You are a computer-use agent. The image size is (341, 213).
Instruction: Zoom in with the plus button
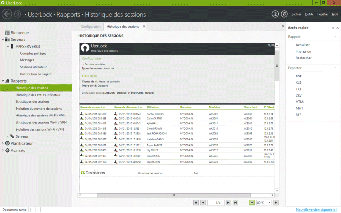pyautogui.click(x=276, y=203)
